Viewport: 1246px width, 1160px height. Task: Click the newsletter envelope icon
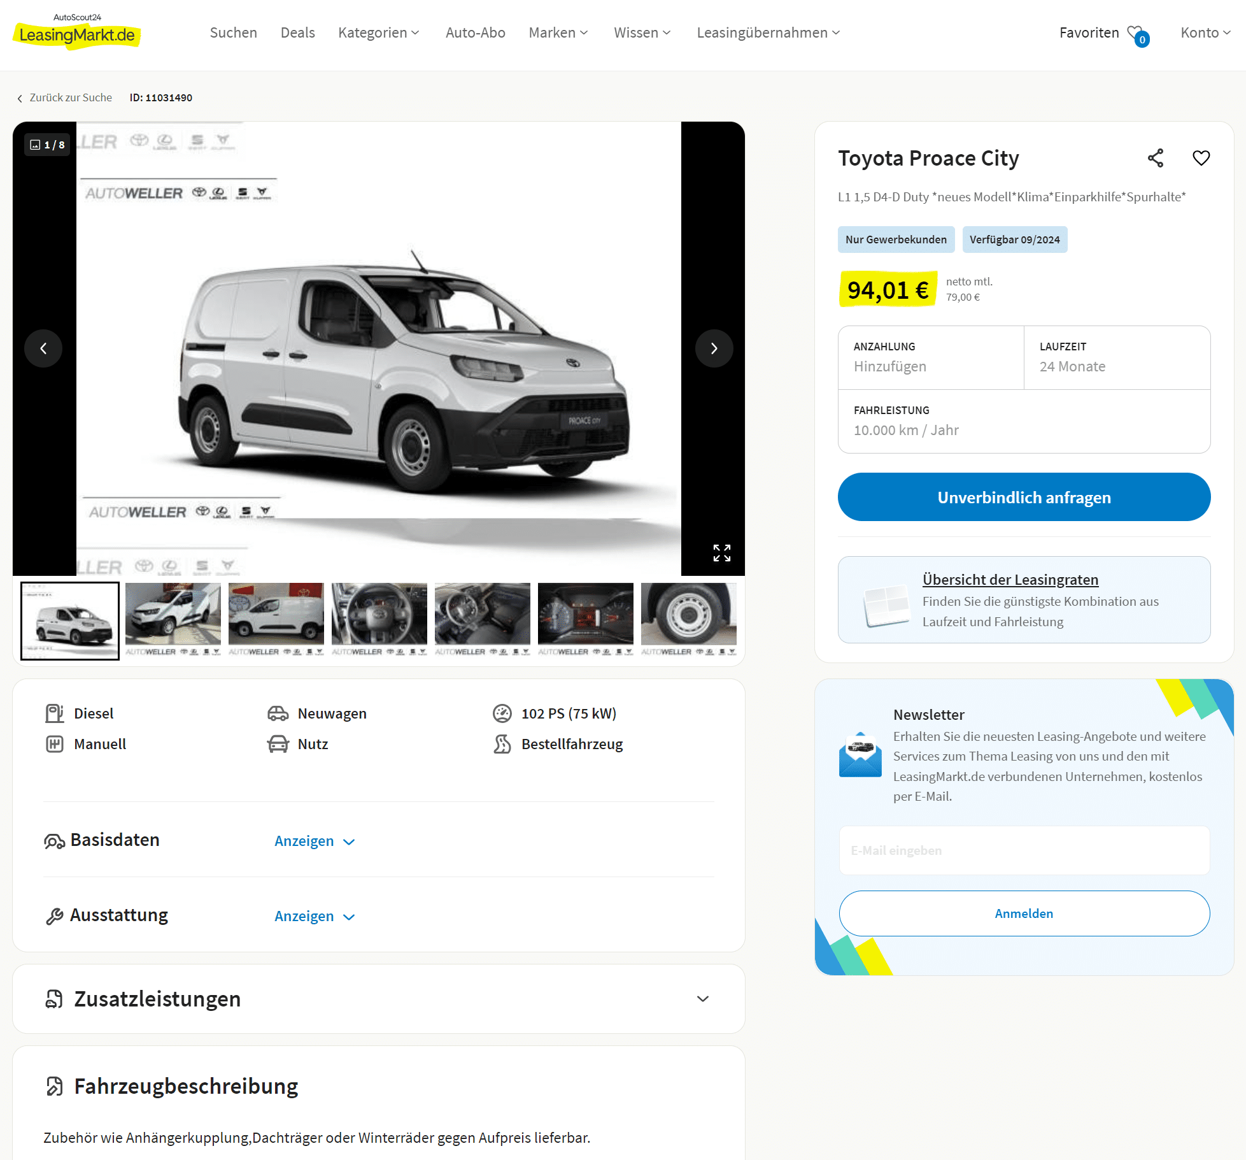tap(860, 755)
